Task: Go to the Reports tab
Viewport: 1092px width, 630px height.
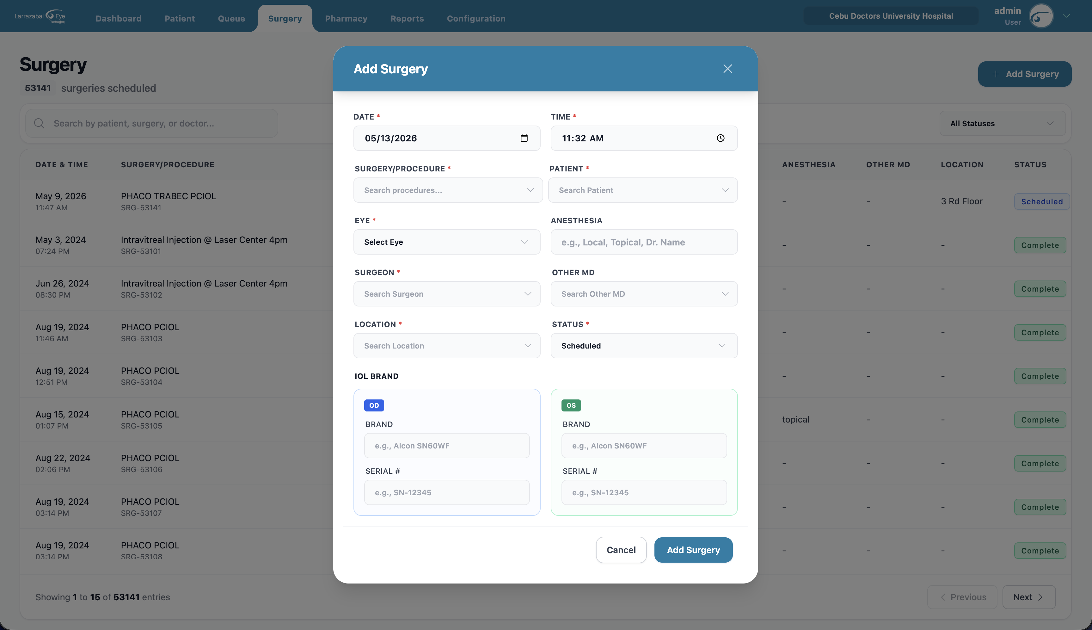Action: [407, 19]
